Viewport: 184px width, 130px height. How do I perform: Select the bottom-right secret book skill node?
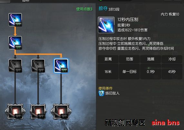point(61,112)
